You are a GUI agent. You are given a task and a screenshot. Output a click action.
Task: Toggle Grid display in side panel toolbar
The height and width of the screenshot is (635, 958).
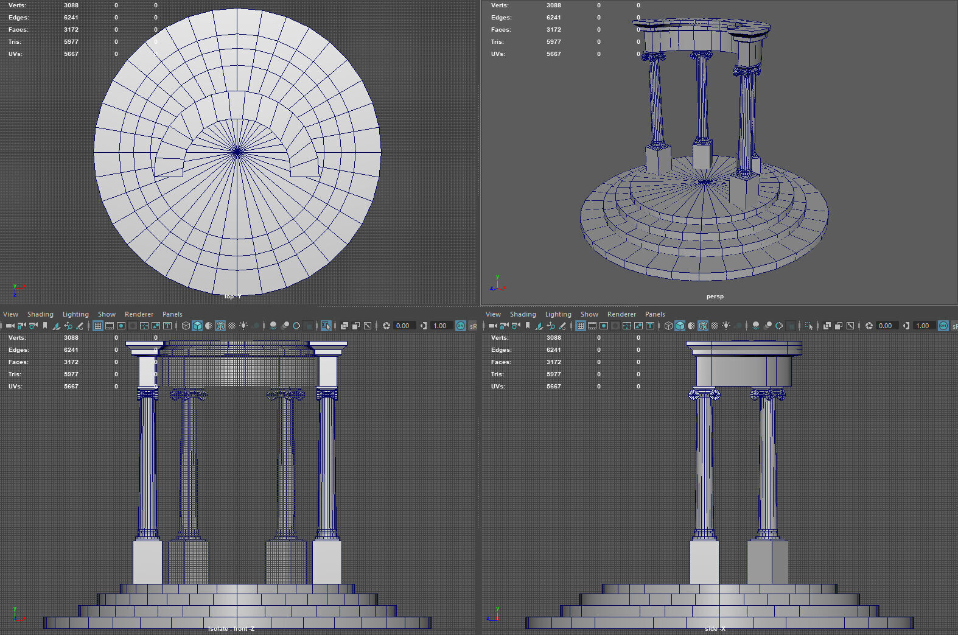tap(581, 326)
